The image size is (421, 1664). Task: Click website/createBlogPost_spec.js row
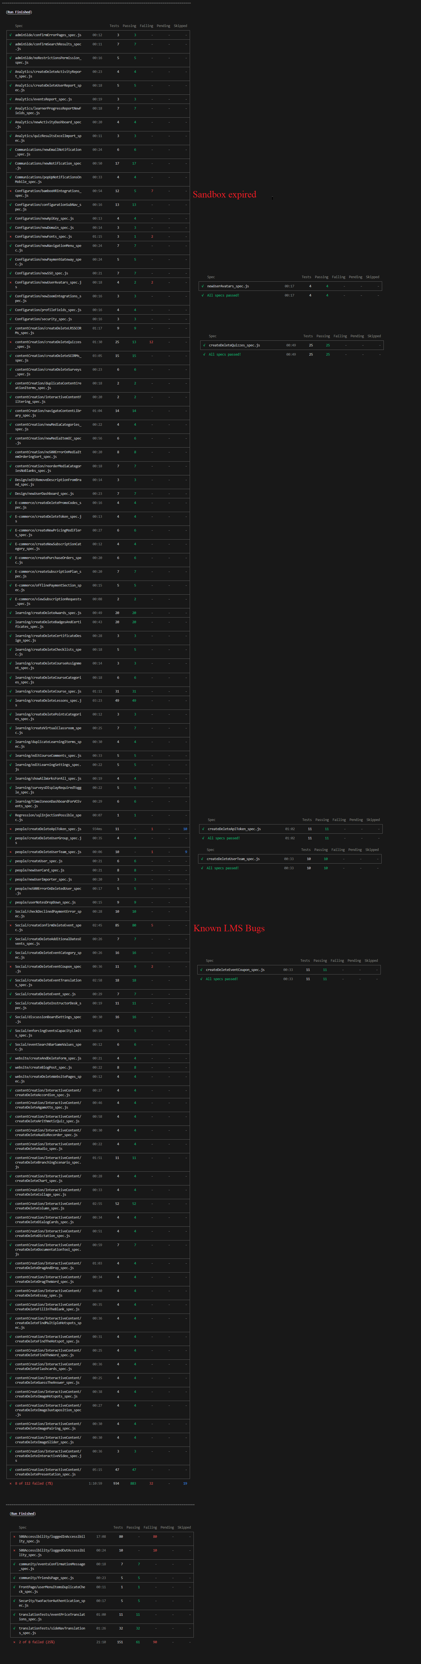98,1067
